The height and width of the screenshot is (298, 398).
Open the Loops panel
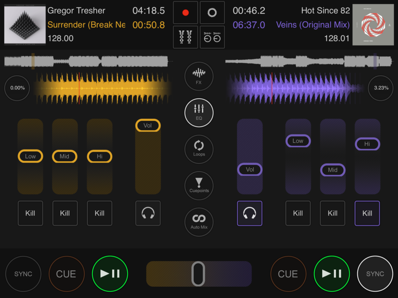point(199,149)
